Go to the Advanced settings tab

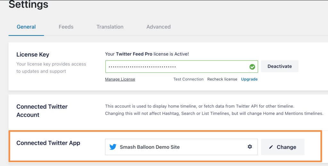159,27
